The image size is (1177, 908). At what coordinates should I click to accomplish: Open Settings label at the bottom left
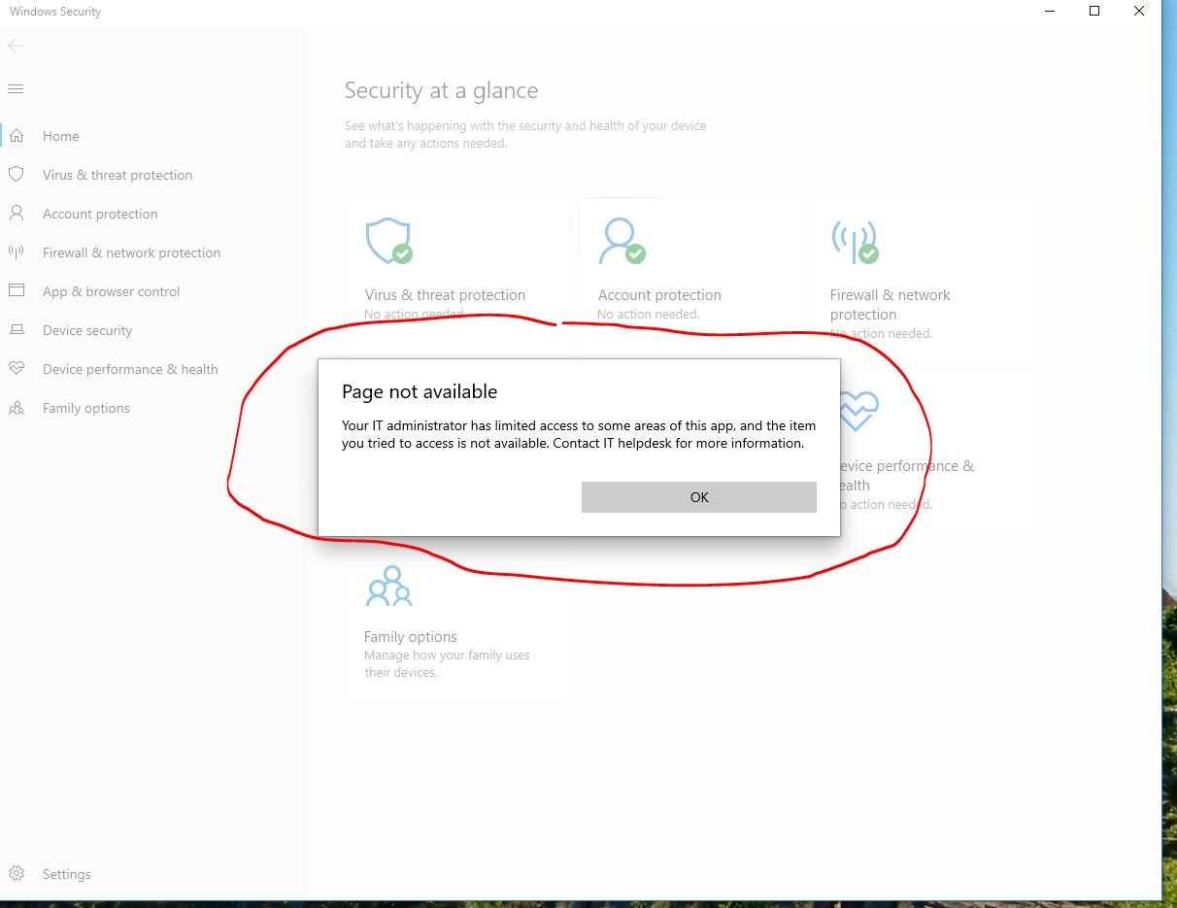[67, 874]
